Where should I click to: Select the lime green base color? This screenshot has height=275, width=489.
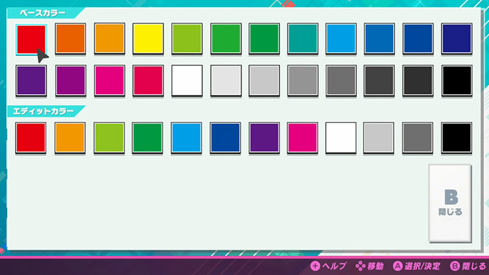click(x=186, y=39)
